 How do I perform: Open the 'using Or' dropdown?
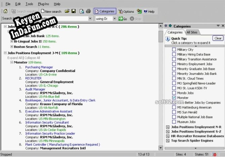coord(114,19)
